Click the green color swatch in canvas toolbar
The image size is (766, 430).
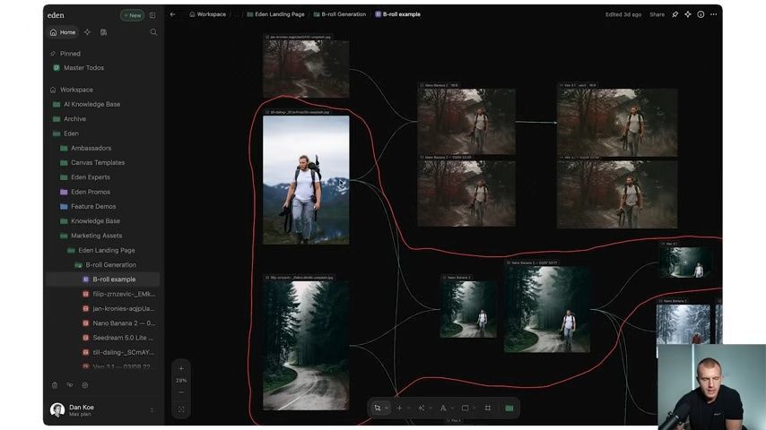point(509,408)
